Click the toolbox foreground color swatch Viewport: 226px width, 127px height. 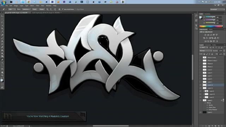click(1, 80)
